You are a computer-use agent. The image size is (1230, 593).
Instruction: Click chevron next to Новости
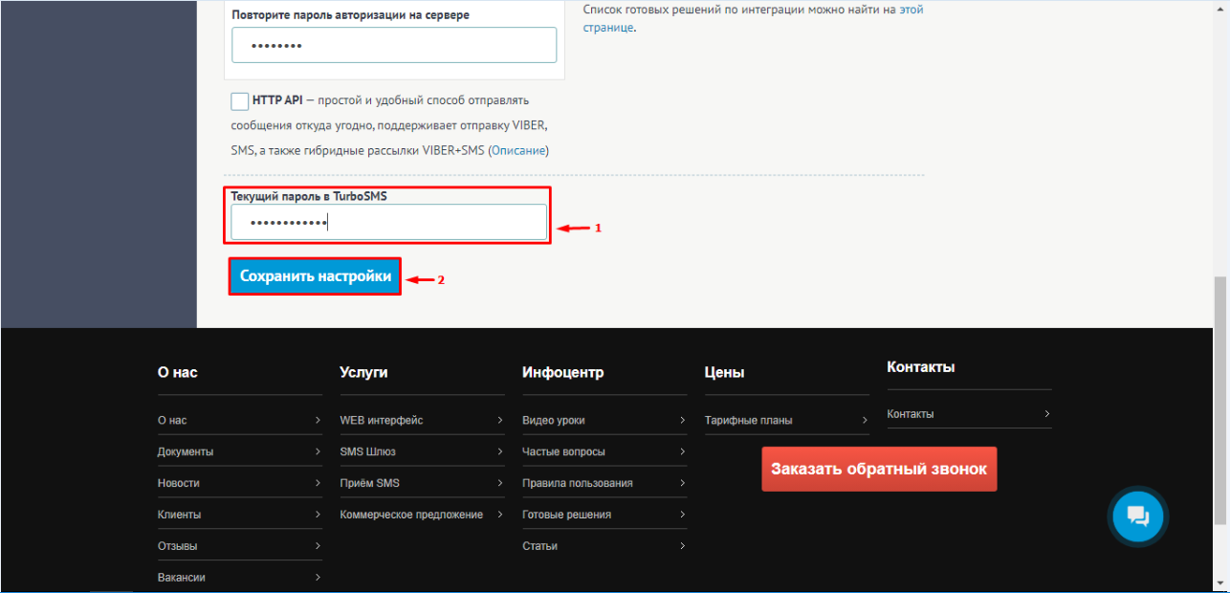coord(318,483)
